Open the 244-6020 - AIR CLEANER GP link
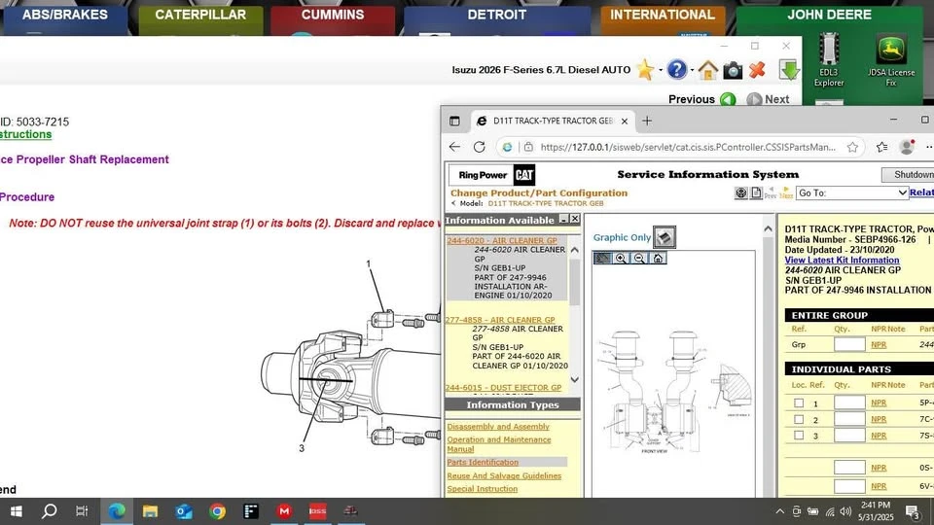 [502, 240]
